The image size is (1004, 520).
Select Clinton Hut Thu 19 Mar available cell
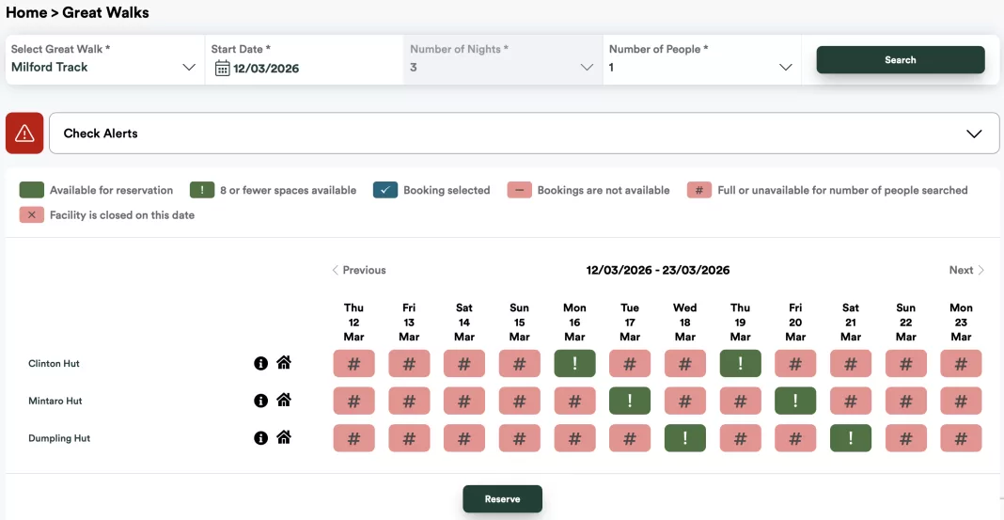740,363
